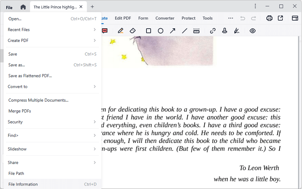
Task: Select the stamp tool
Action: pyautogui.click(x=225, y=31)
